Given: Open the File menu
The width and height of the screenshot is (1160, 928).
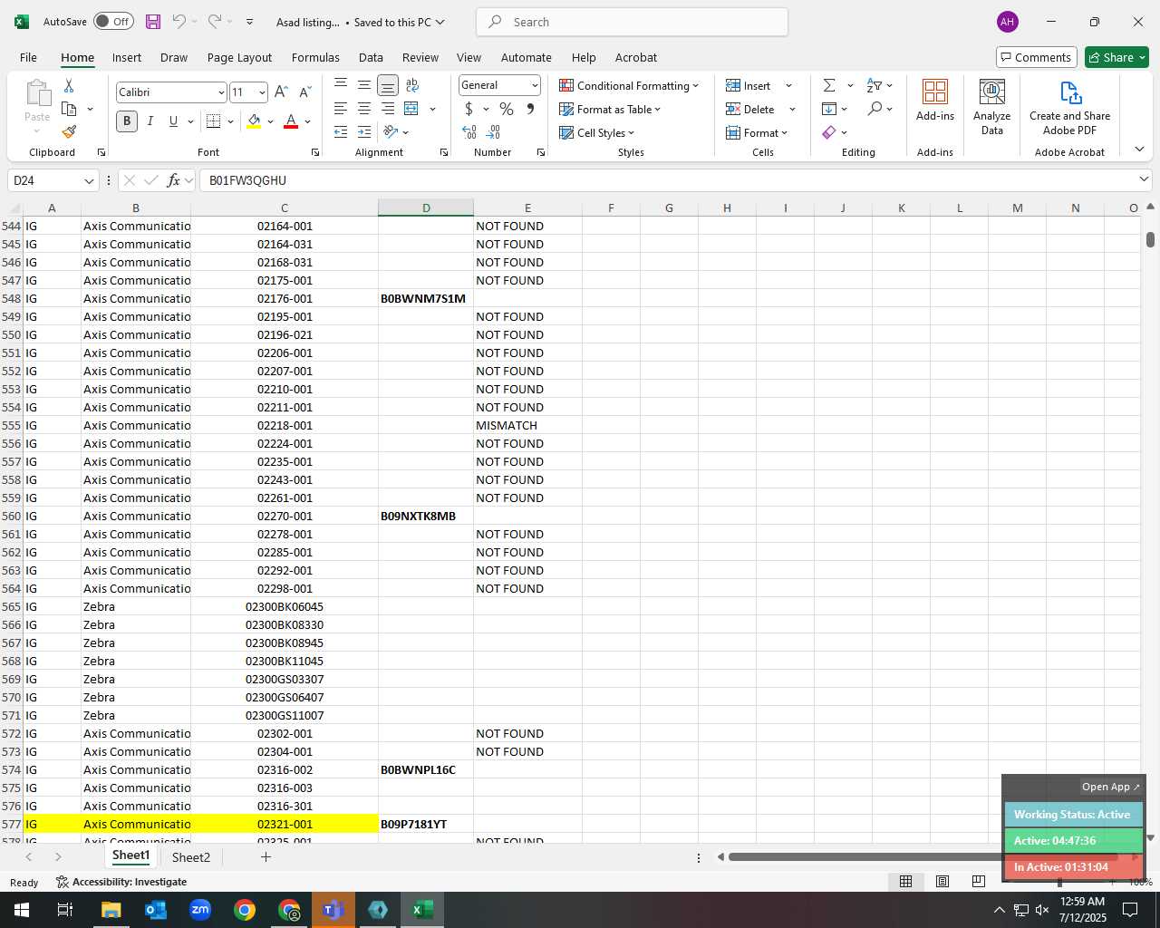Looking at the screenshot, I should tap(28, 57).
